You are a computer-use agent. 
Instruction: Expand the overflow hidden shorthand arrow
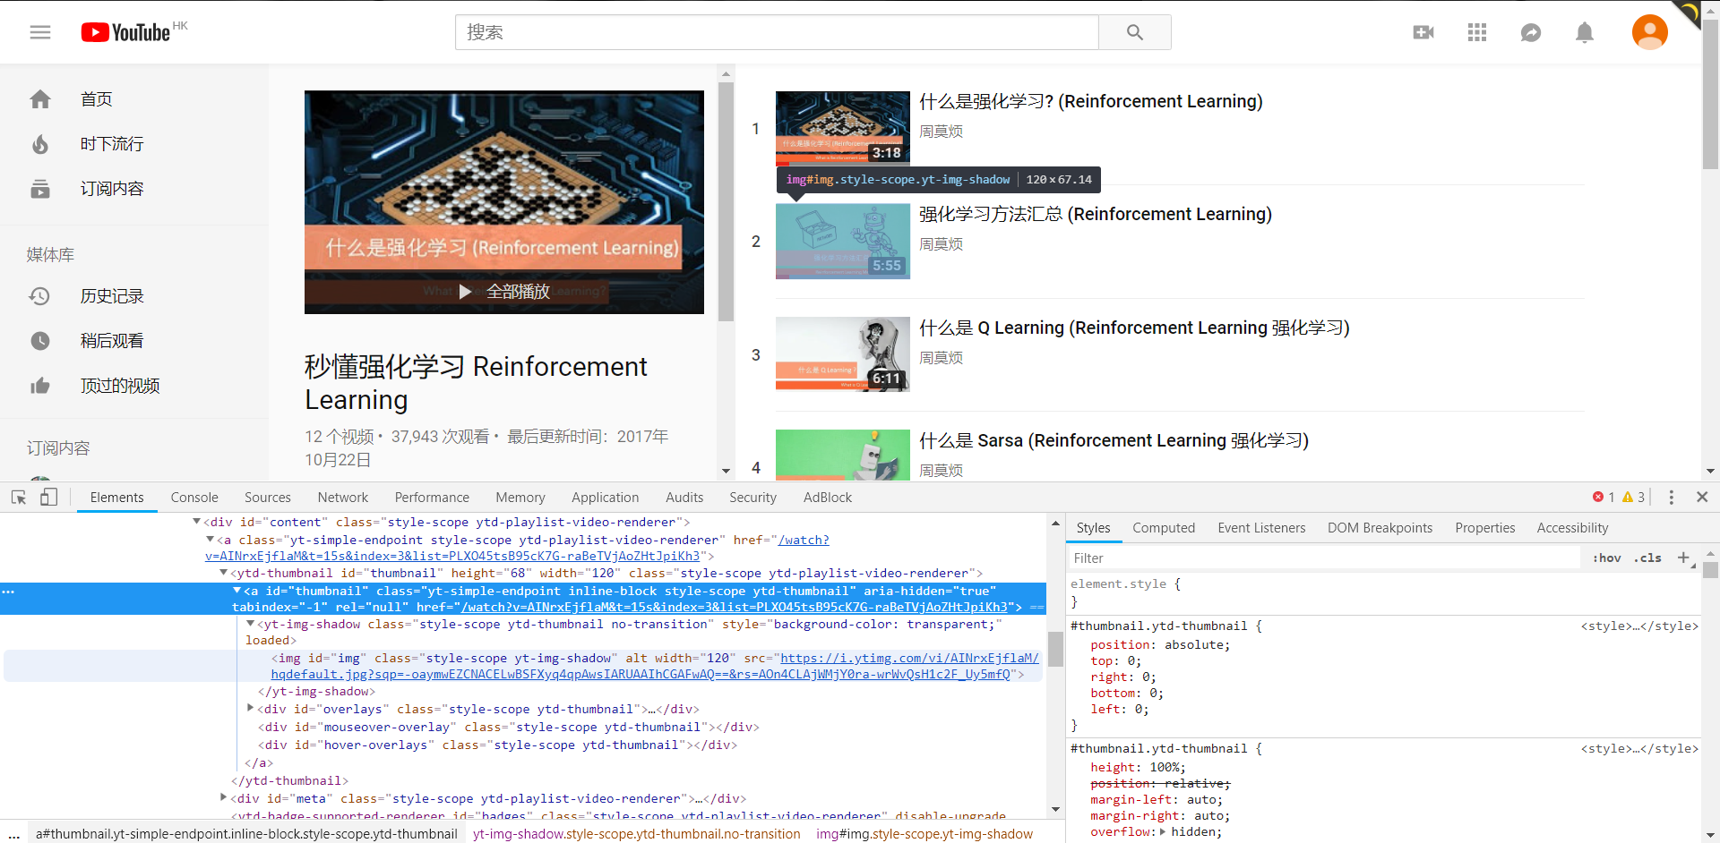(1163, 832)
